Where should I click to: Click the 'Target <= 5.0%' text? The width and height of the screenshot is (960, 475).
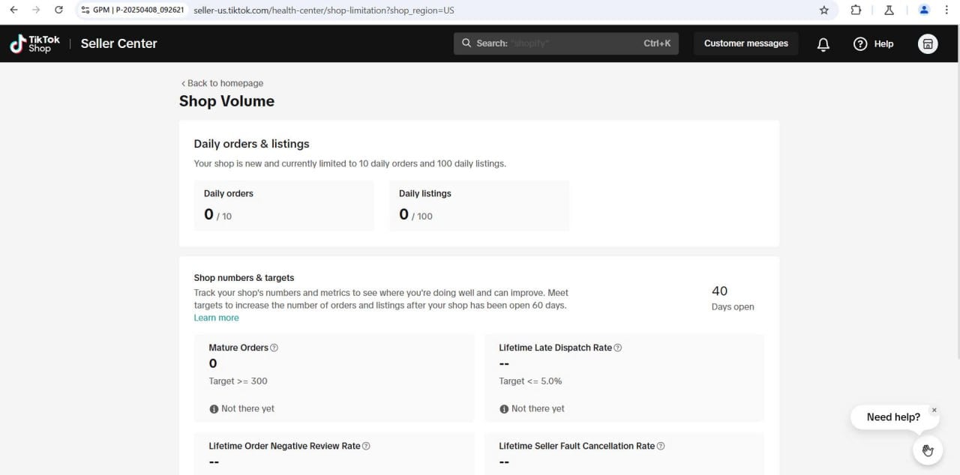530,381
